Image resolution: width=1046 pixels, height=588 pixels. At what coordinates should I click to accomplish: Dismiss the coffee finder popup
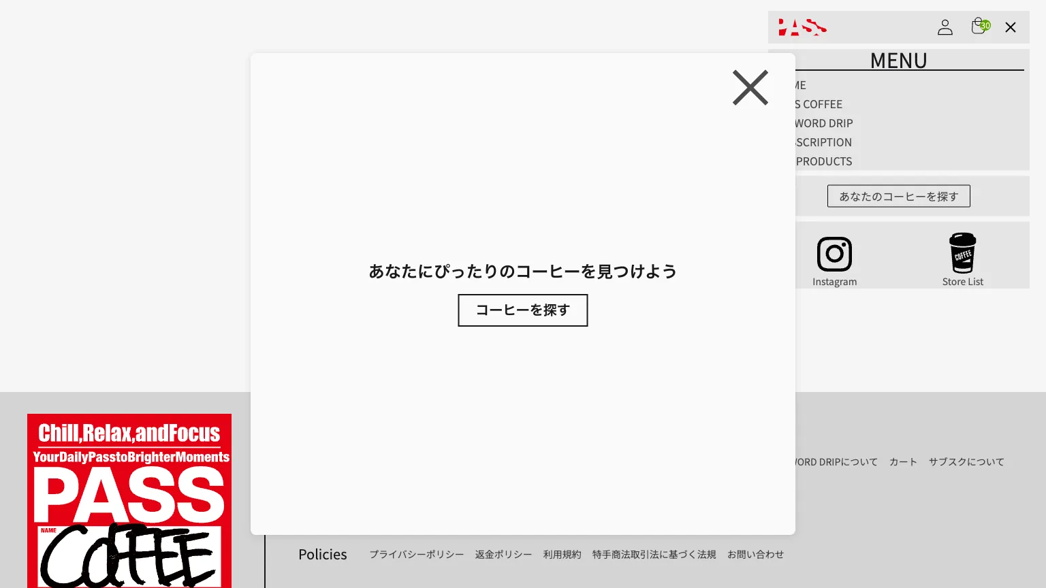(x=750, y=88)
